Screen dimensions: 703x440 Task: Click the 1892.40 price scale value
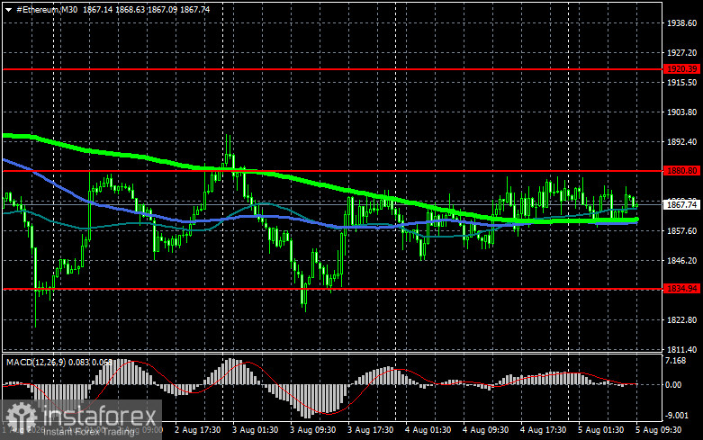(x=682, y=141)
